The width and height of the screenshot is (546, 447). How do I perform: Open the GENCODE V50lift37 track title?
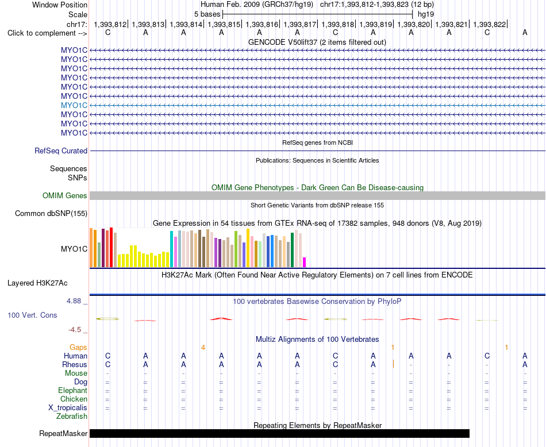[317, 42]
